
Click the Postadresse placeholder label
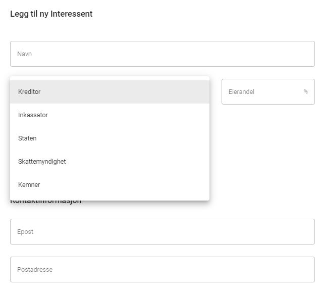point(35,270)
